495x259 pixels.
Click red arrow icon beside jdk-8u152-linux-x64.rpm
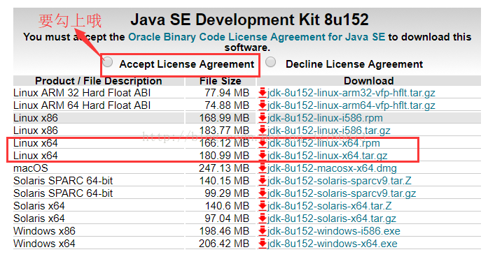(263, 143)
